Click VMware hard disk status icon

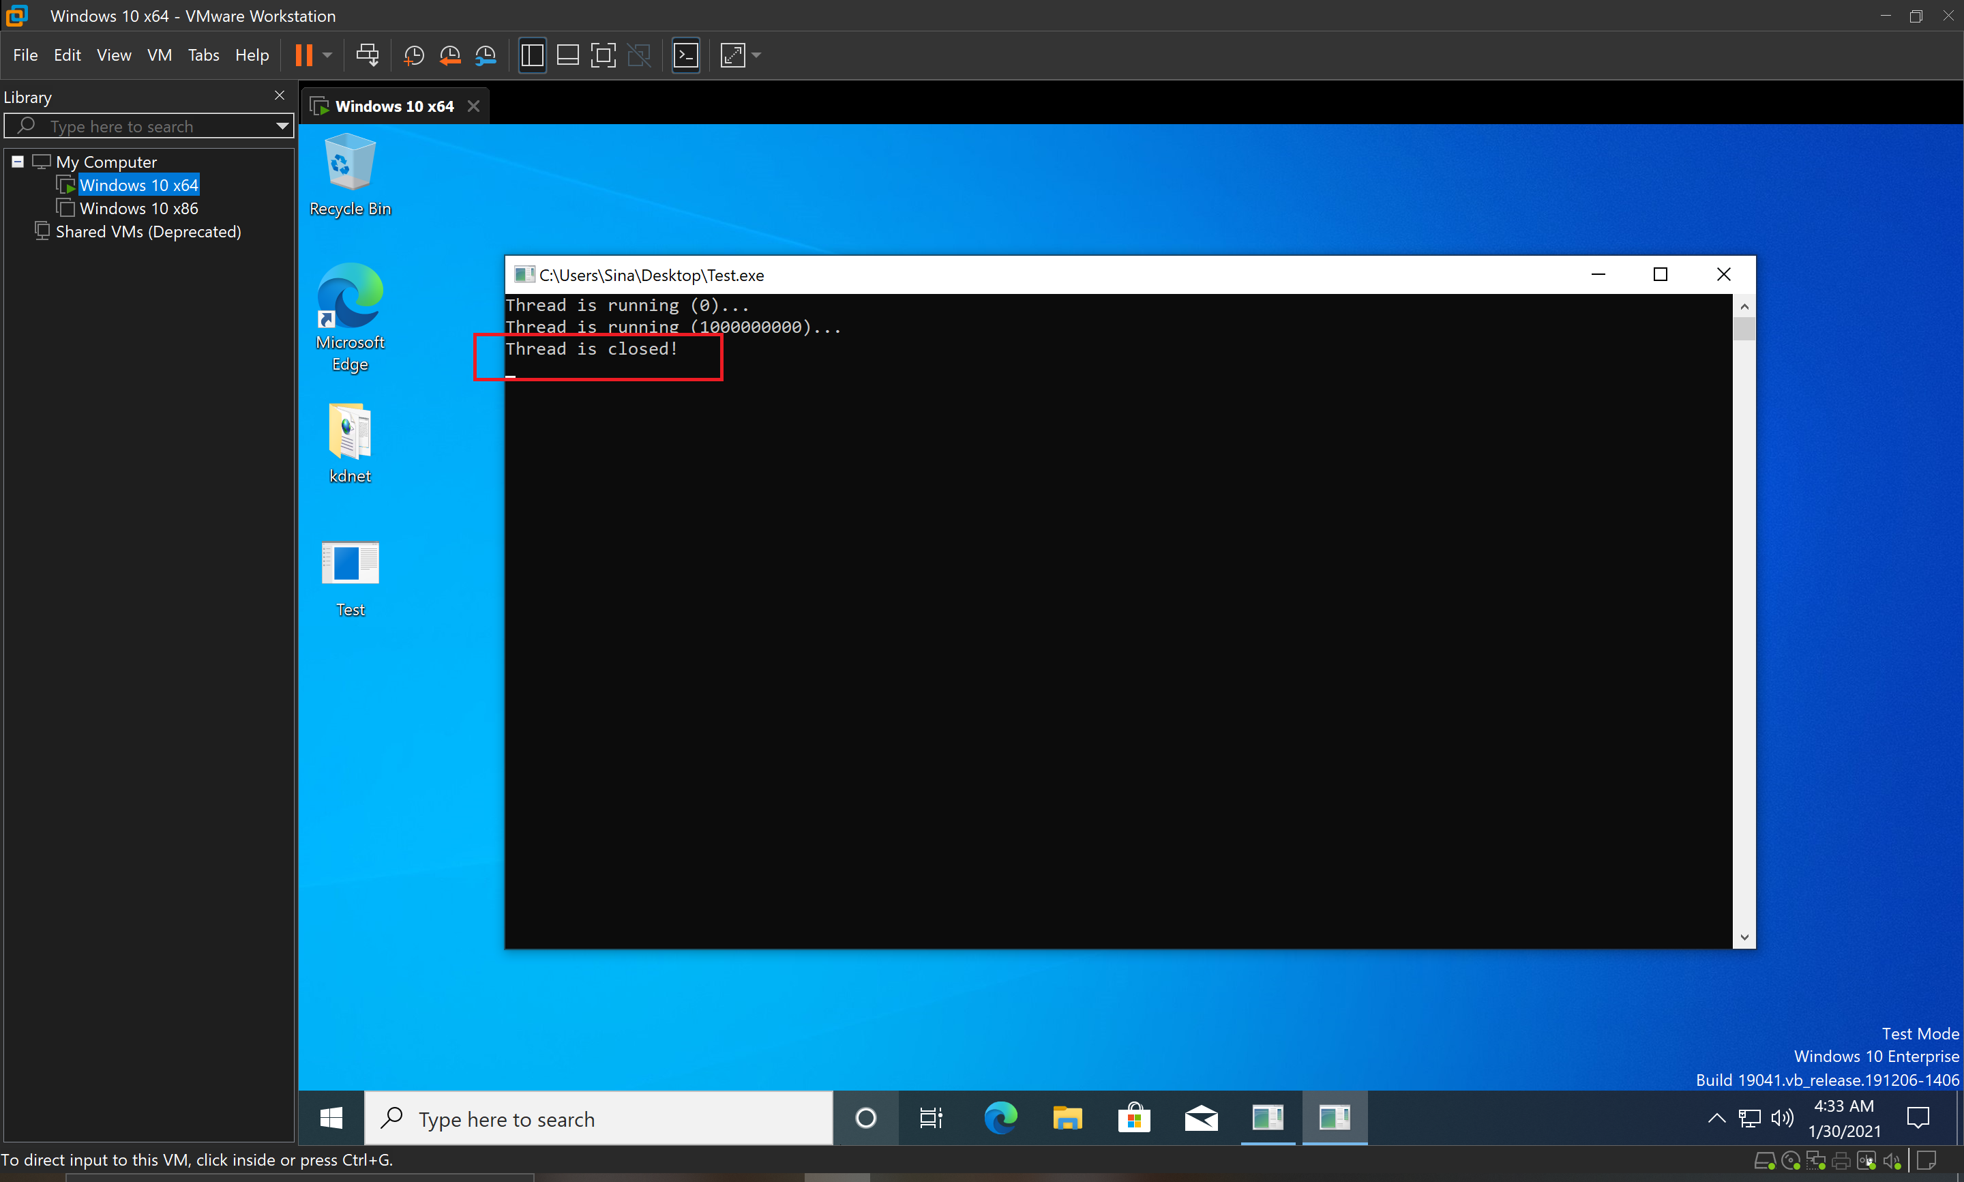(x=1764, y=1162)
